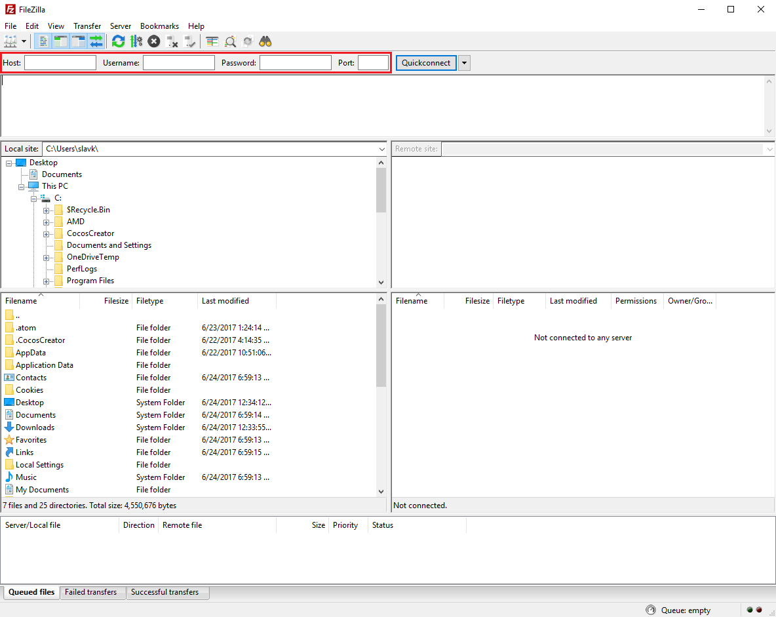The width and height of the screenshot is (776, 617).
Task: Open the View menu
Action: (x=56, y=26)
